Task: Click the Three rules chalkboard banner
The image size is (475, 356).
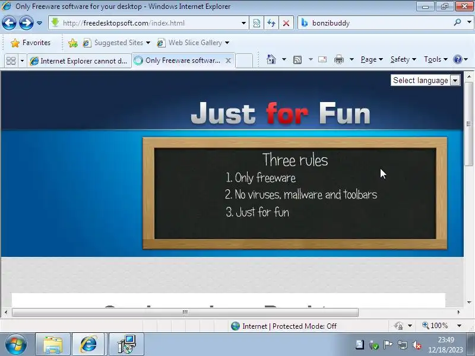Action: click(294, 193)
